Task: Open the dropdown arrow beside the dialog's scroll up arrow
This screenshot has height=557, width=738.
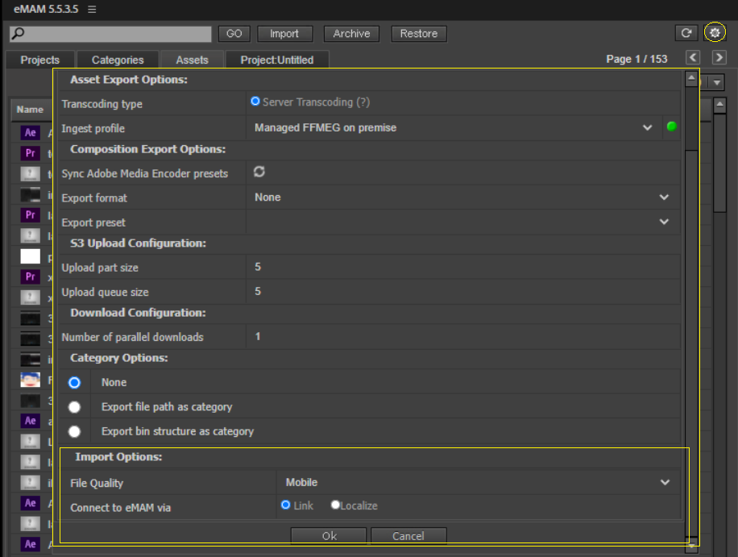Action: point(717,82)
